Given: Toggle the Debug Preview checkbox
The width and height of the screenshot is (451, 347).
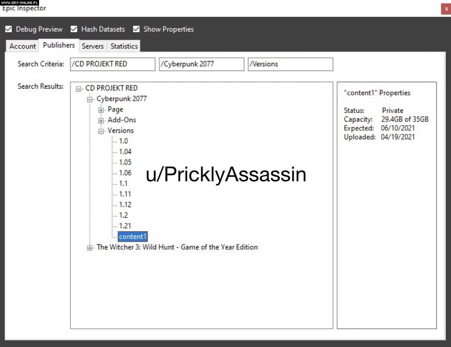Looking at the screenshot, I should (9, 29).
